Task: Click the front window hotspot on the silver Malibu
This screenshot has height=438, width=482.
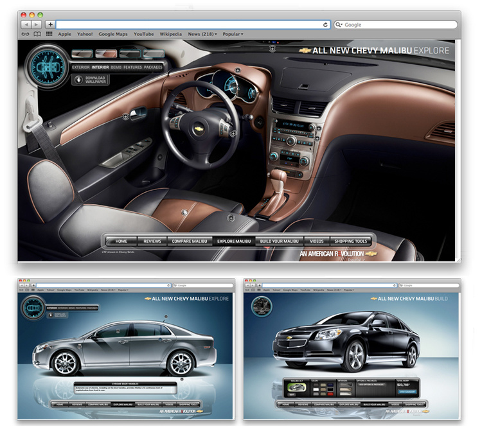Action: pos(118,331)
